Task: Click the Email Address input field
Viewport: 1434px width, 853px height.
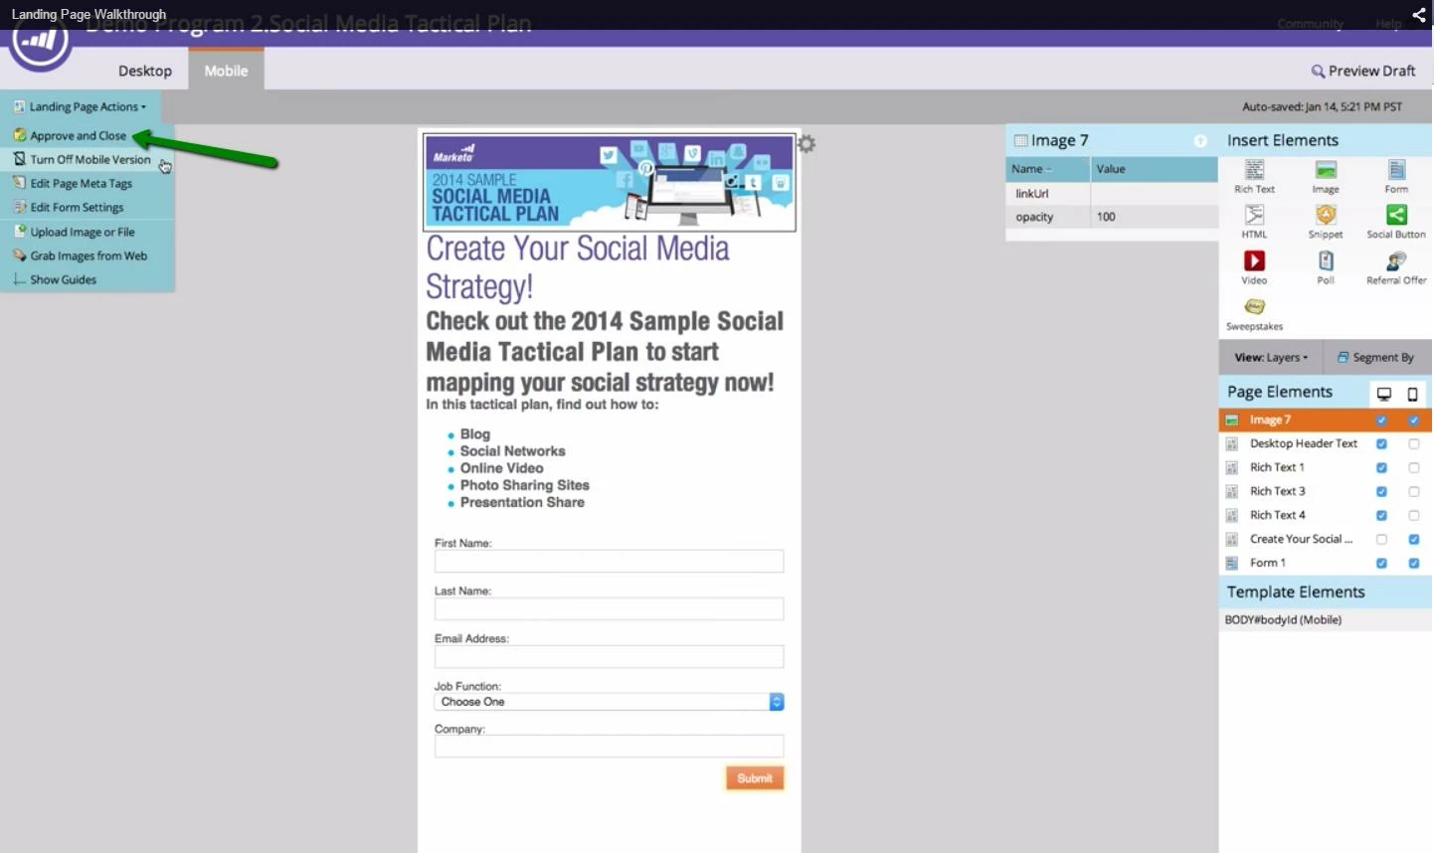Action: (609, 656)
